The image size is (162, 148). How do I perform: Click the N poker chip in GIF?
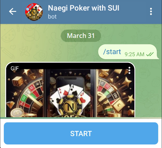pyautogui.click(x=71, y=106)
